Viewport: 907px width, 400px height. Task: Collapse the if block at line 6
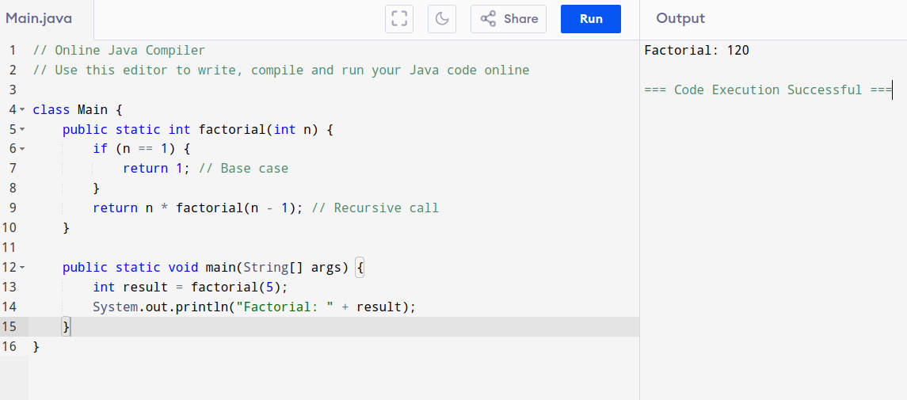tap(22, 149)
